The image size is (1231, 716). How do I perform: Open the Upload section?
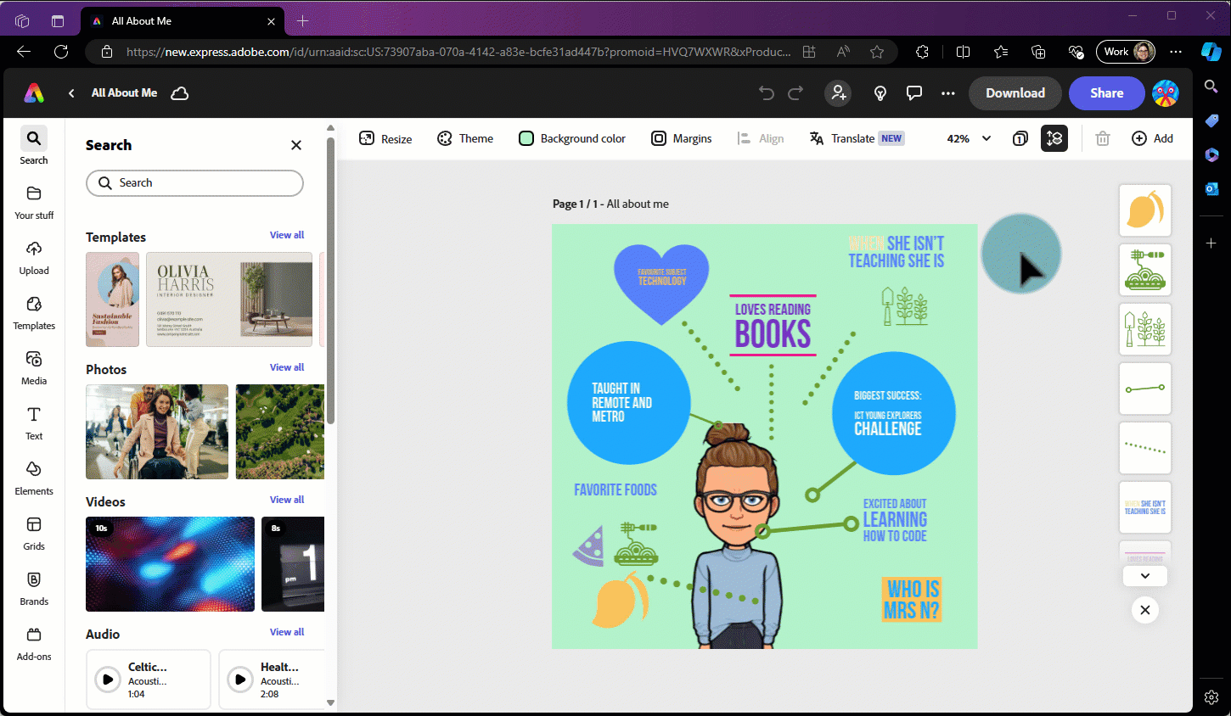point(34,257)
